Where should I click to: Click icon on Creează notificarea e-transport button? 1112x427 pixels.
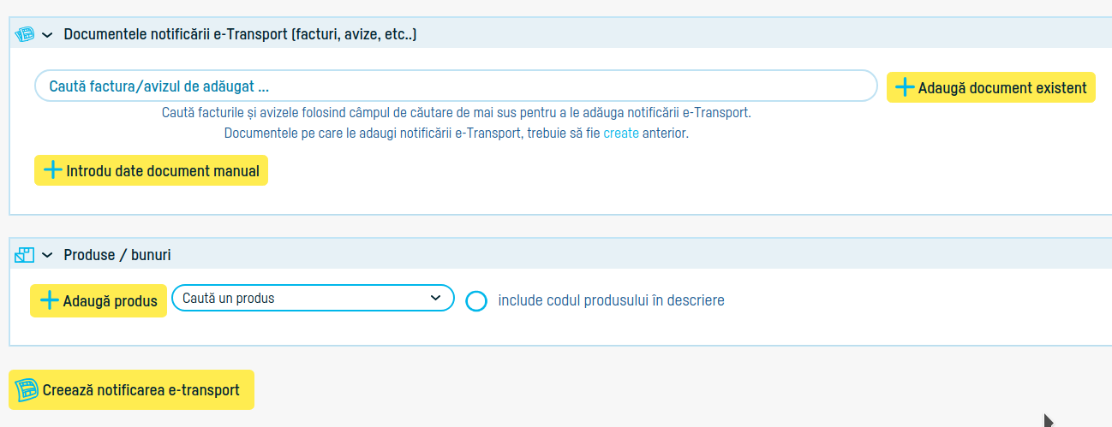pyautogui.click(x=27, y=390)
